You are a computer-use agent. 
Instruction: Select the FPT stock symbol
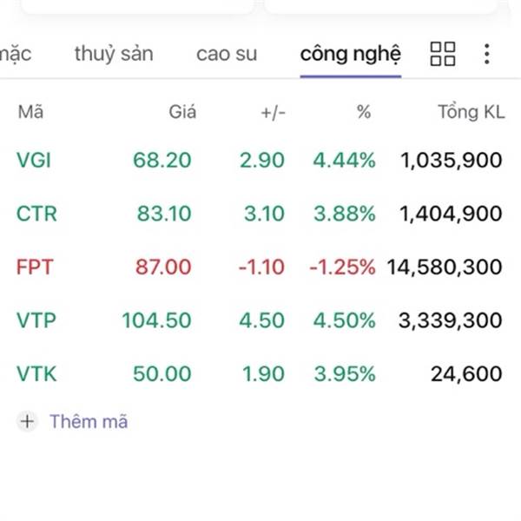click(34, 267)
